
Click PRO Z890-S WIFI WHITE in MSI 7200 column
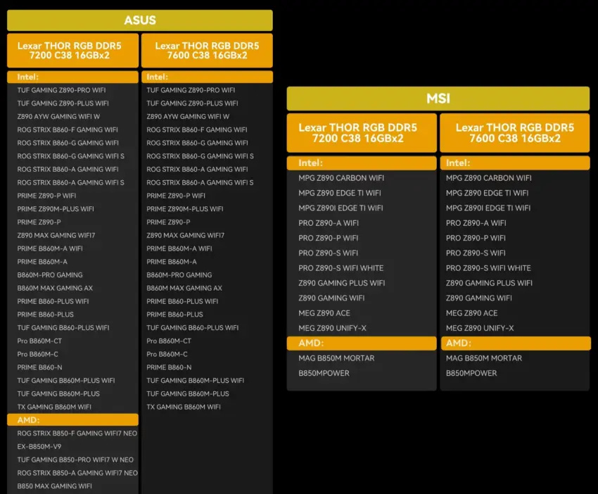click(x=341, y=268)
